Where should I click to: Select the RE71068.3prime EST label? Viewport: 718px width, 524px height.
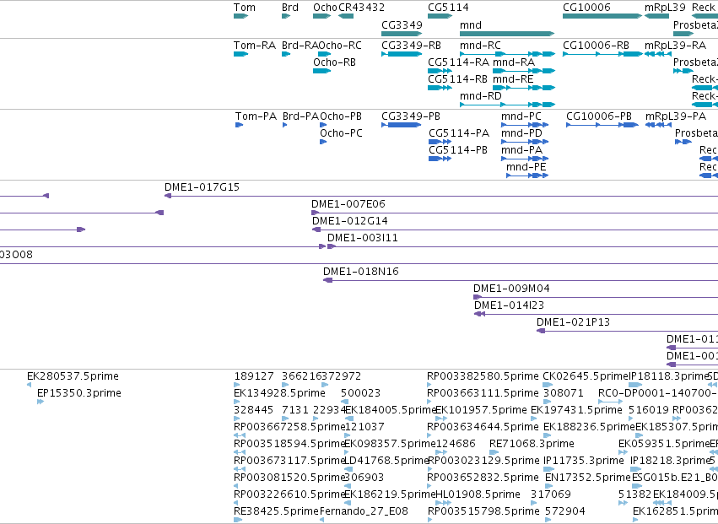pyautogui.click(x=532, y=445)
